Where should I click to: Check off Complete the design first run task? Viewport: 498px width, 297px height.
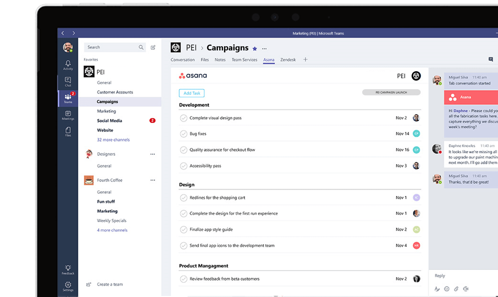pos(184,213)
